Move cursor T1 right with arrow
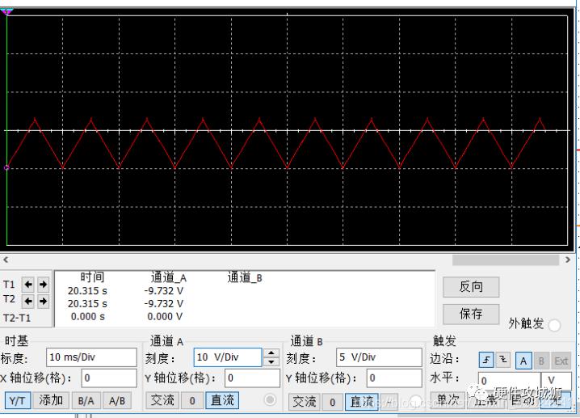The height and width of the screenshot is (418, 580). 43,285
